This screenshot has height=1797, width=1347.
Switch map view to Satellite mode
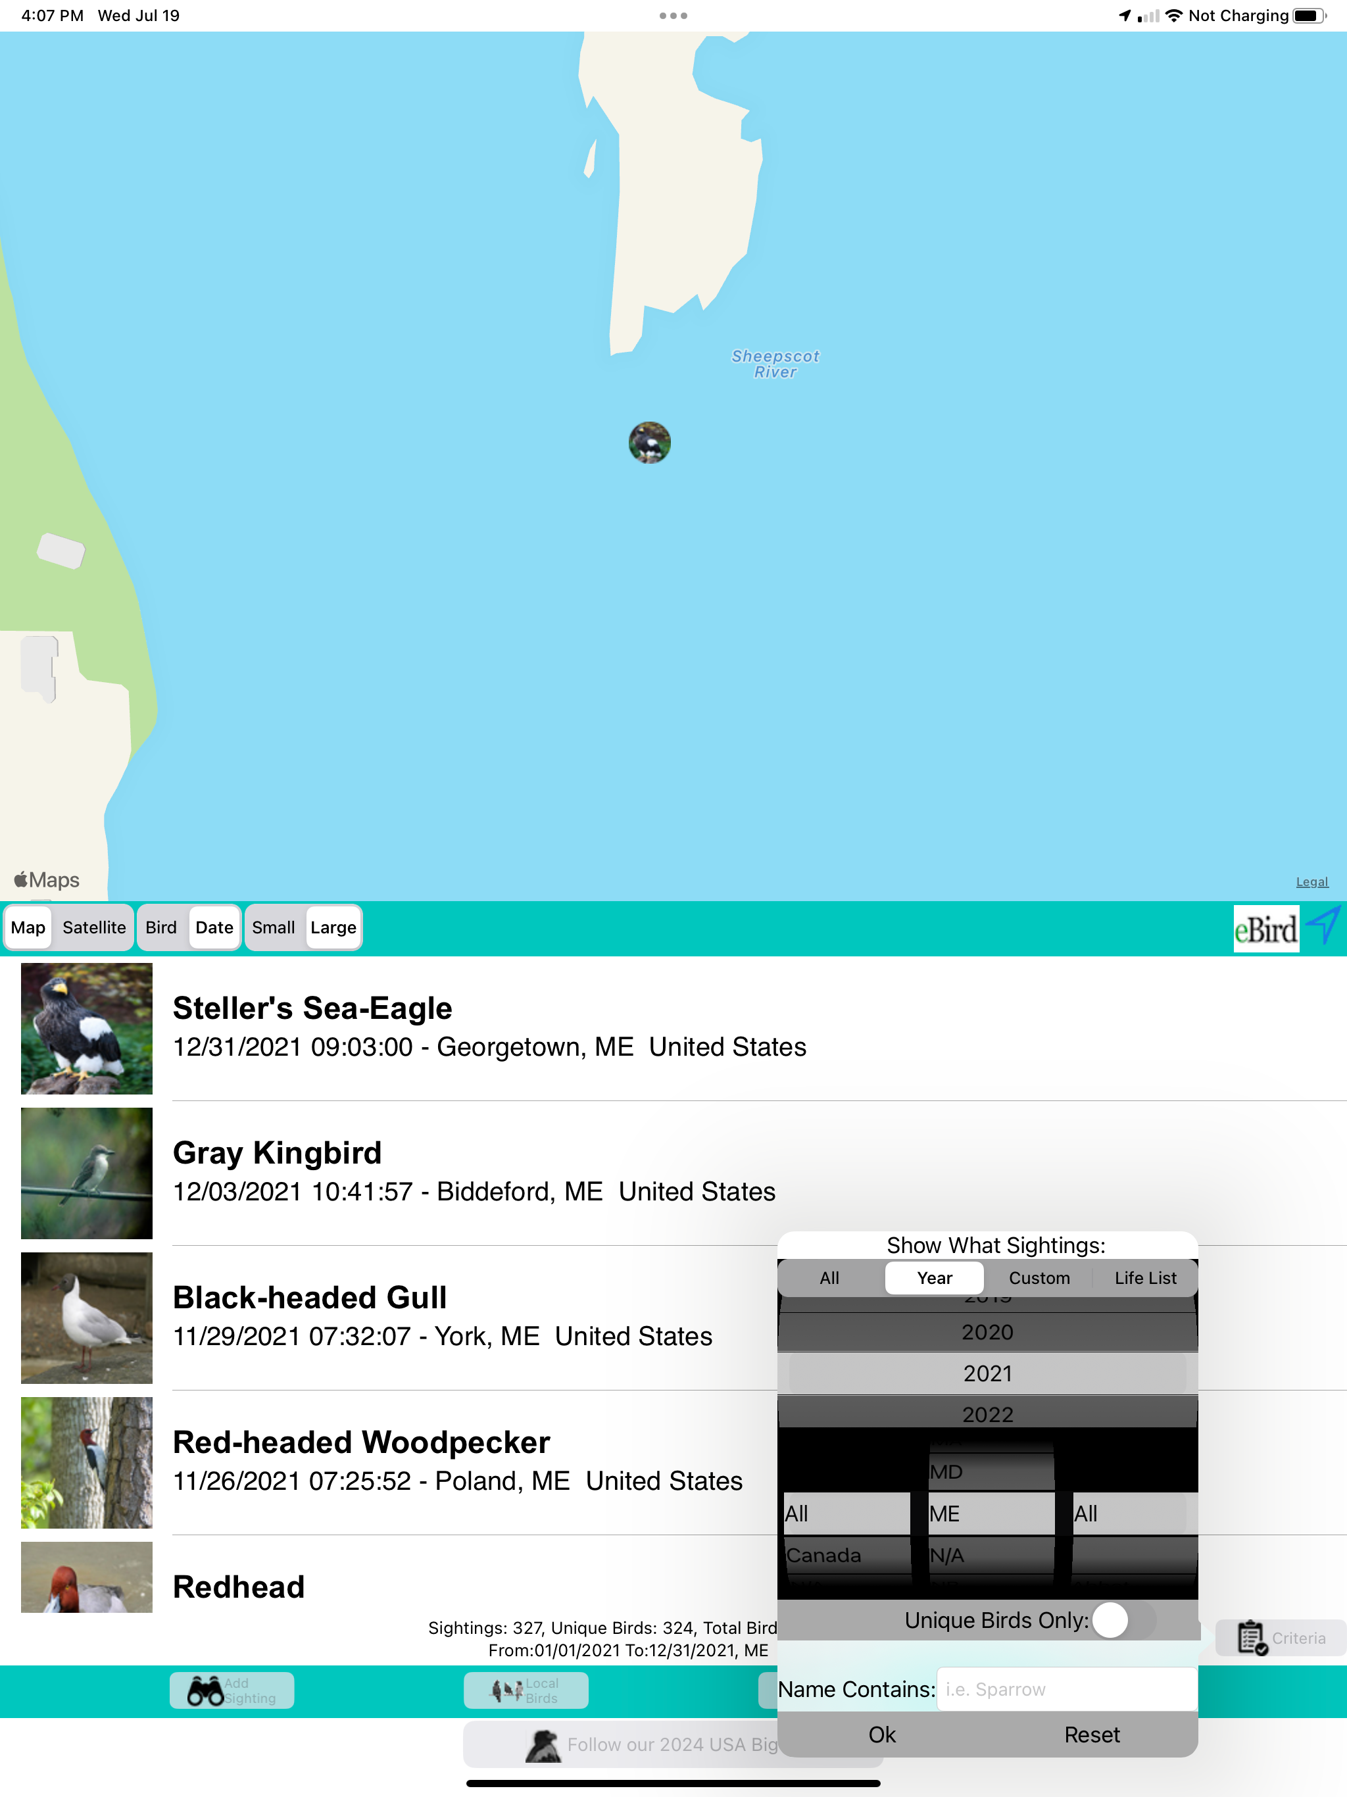pyautogui.click(x=94, y=927)
